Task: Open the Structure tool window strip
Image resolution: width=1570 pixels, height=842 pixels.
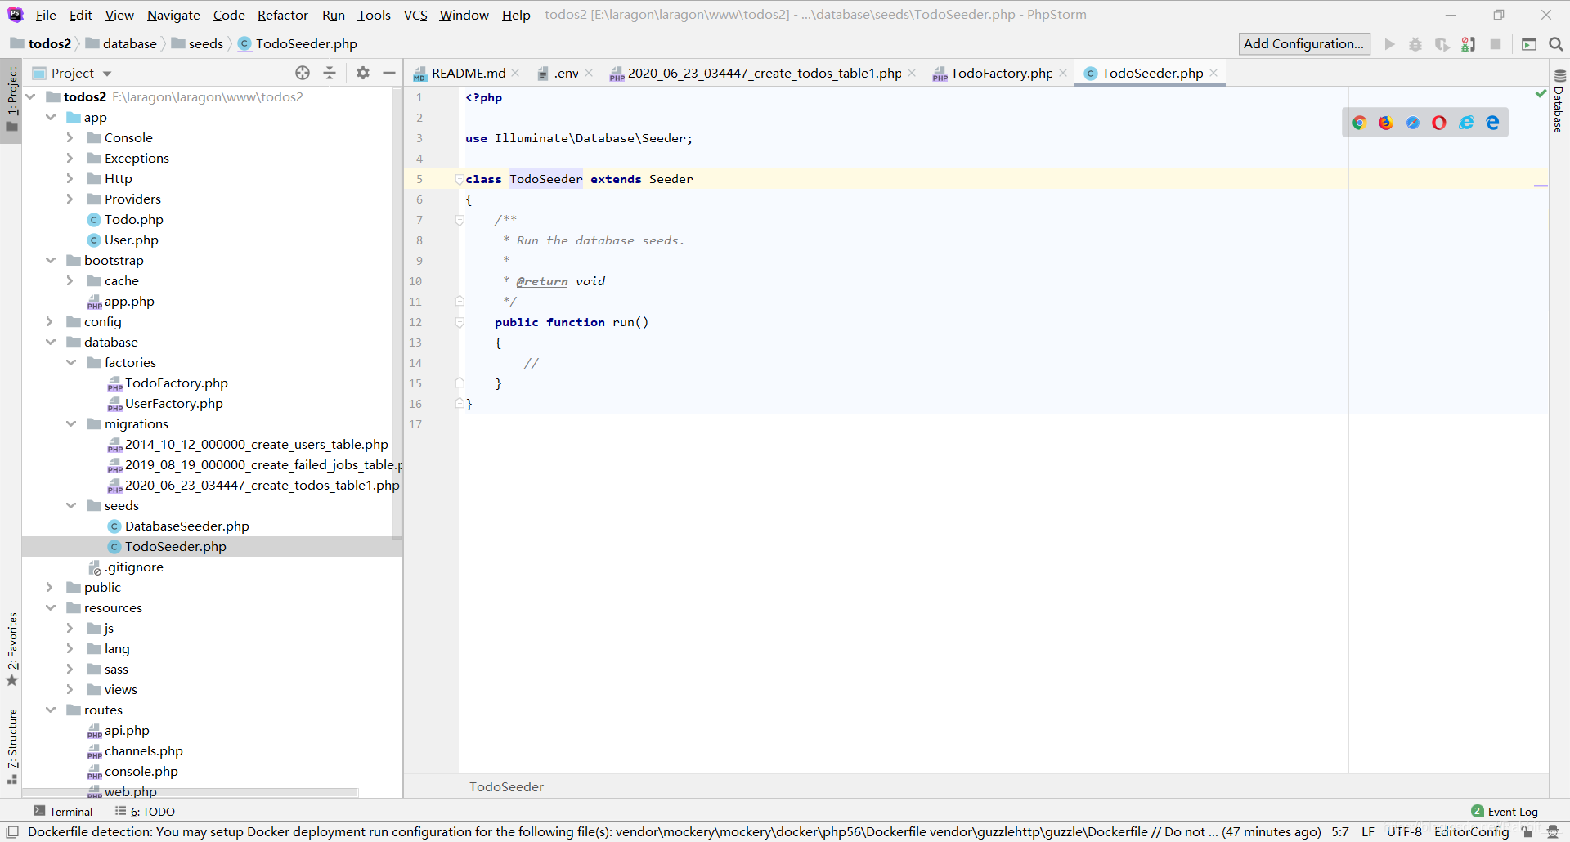Action: pyautogui.click(x=12, y=746)
